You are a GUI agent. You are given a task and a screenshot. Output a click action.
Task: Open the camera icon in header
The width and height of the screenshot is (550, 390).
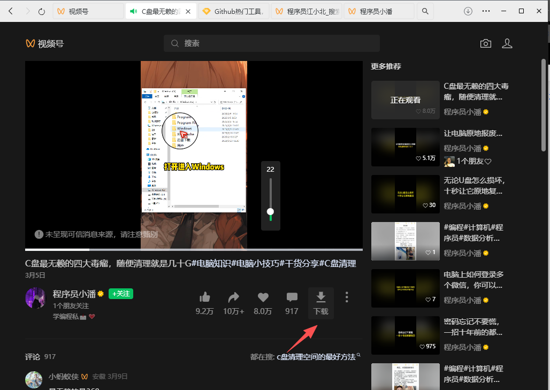pyautogui.click(x=485, y=43)
